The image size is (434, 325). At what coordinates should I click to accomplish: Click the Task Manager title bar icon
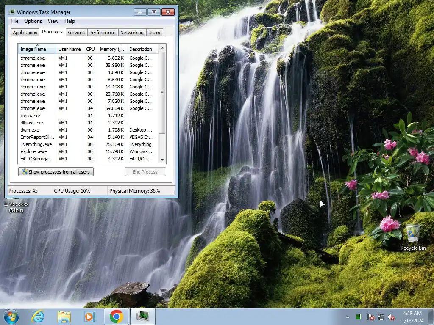pyautogui.click(x=11, y=12)
